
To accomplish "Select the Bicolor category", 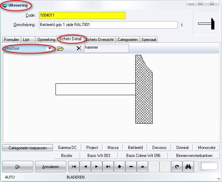I will [x=67, y=156].
